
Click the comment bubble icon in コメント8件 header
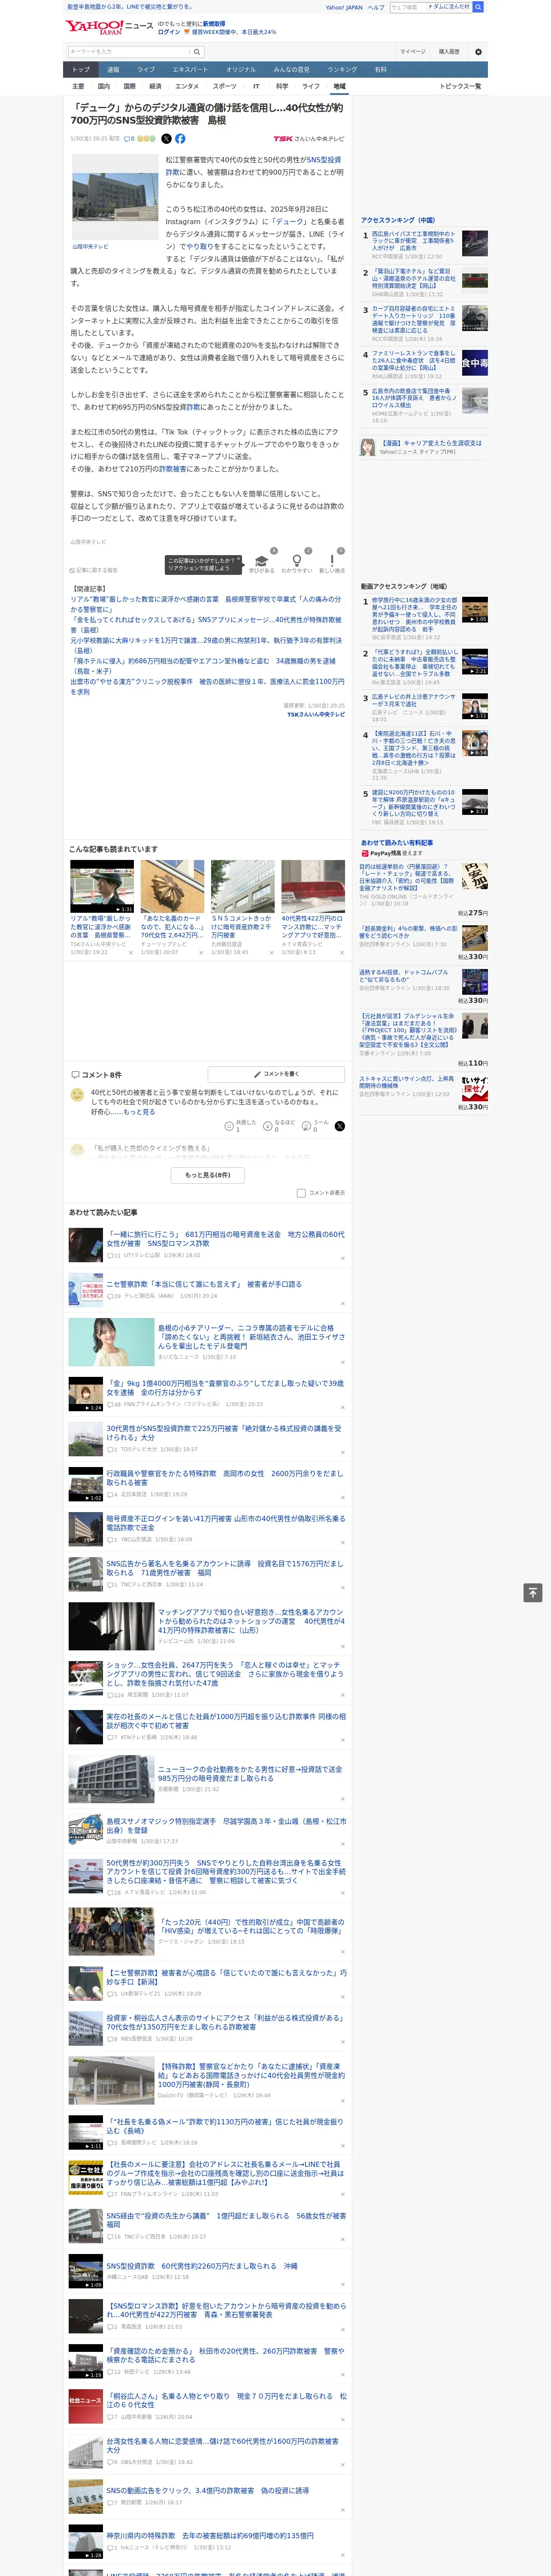(75, 1075)
